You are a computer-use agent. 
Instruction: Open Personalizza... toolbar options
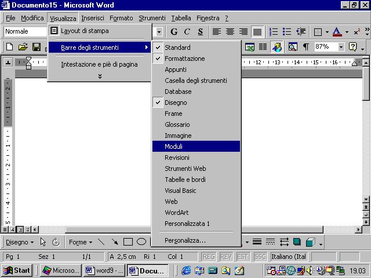[x=196, y=240]
